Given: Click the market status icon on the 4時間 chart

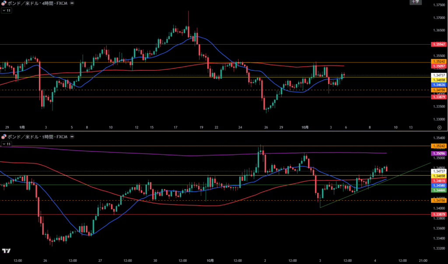Looking at the screenshot, I should [72, 3].
